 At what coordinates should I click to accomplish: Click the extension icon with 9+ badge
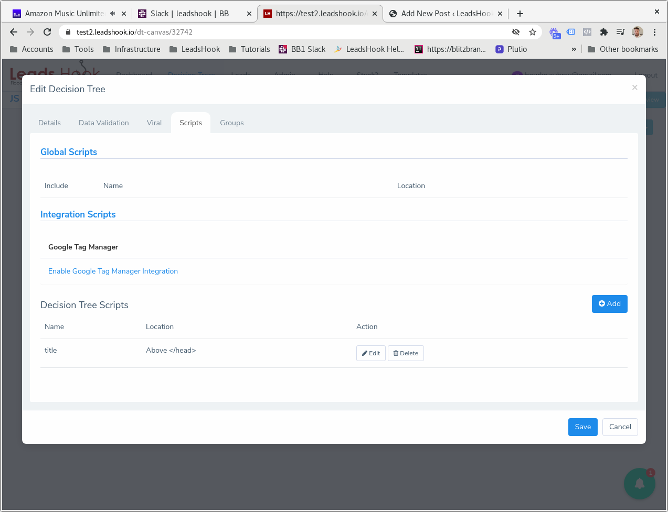pos(554,33)
